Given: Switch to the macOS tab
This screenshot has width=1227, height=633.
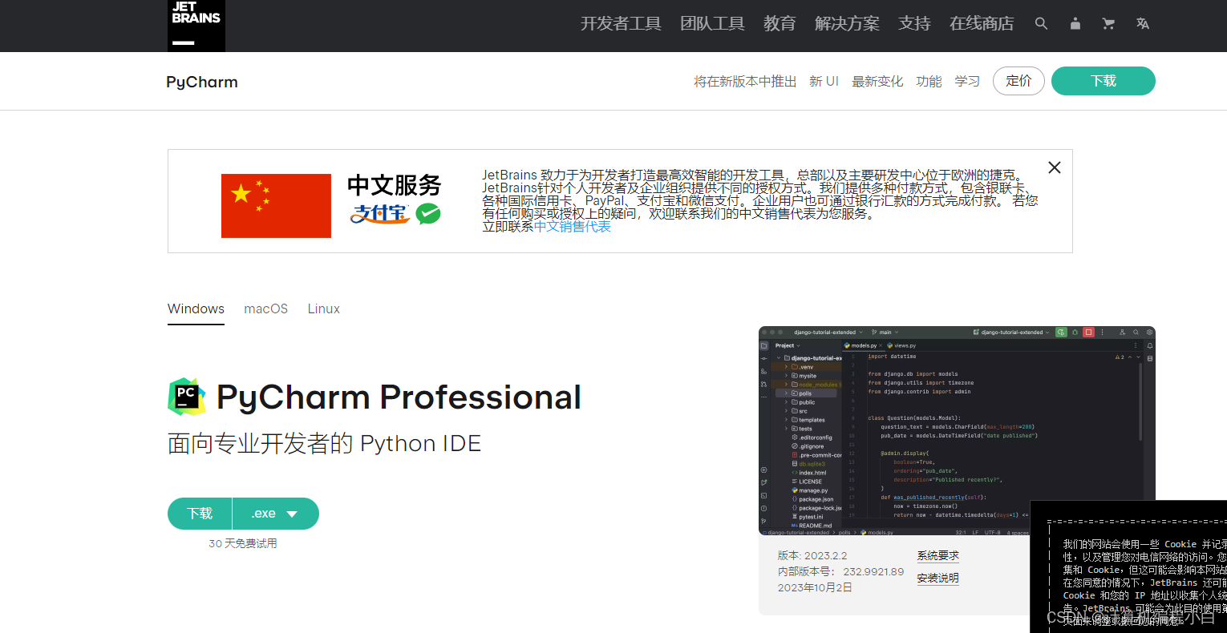Looking at the screenshot, I should tap(266, 308).
